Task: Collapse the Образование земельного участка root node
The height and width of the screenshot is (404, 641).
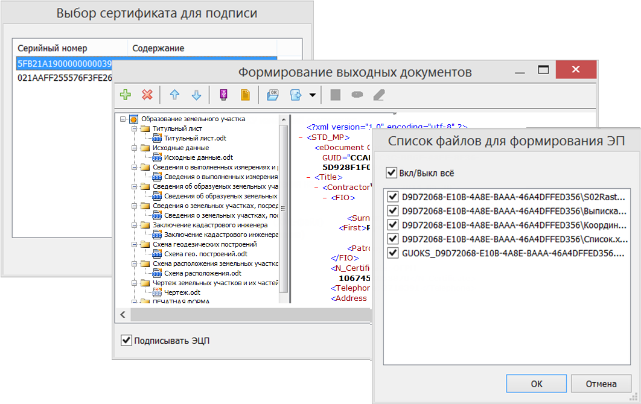Action: click(x=123, y=119)
